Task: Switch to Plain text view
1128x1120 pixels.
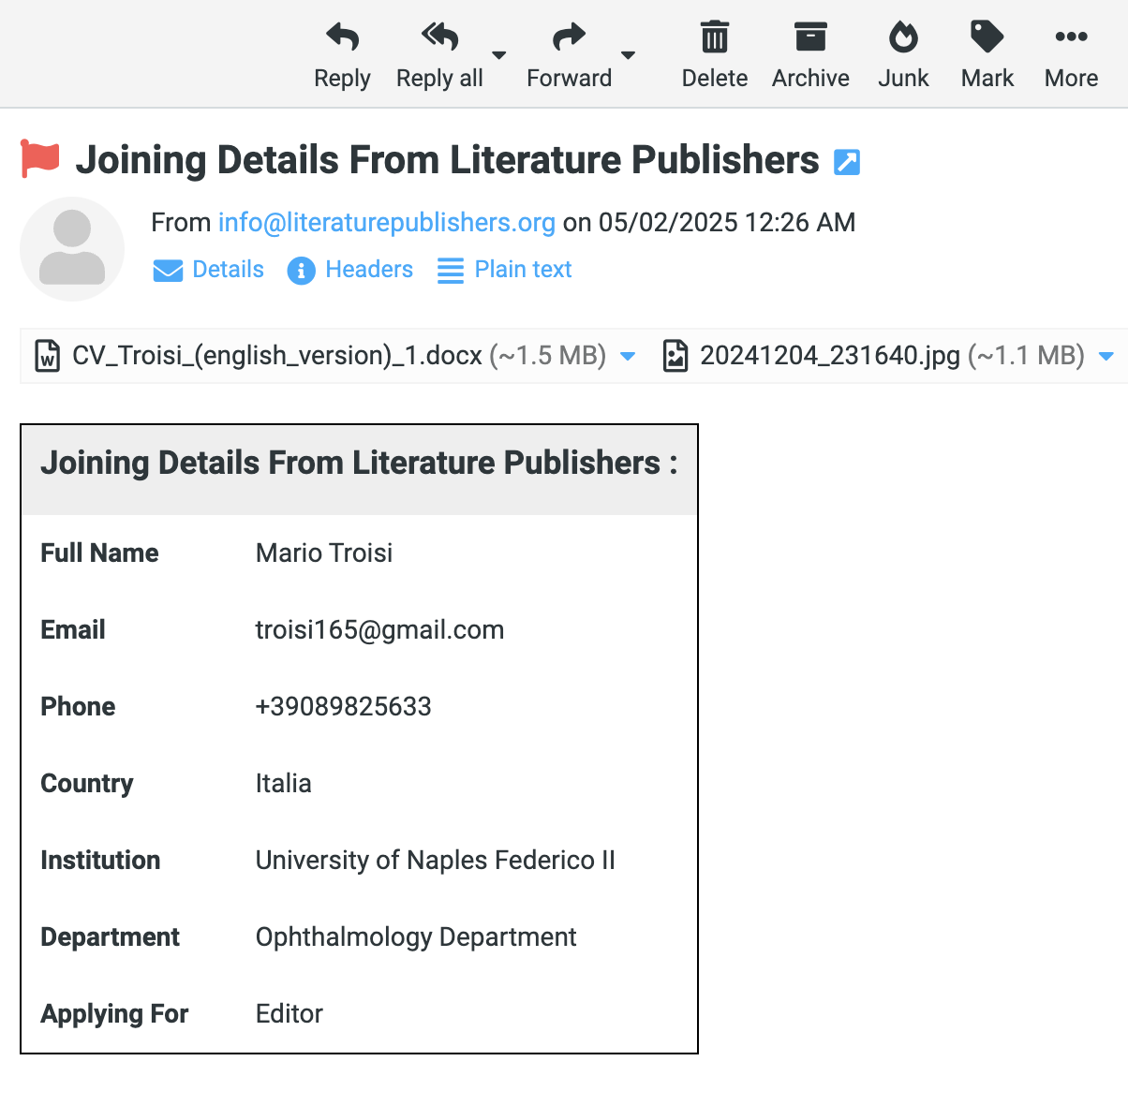Action: click(505, 270)
